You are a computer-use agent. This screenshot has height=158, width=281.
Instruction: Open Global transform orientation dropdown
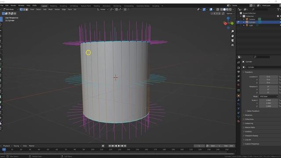103,10
